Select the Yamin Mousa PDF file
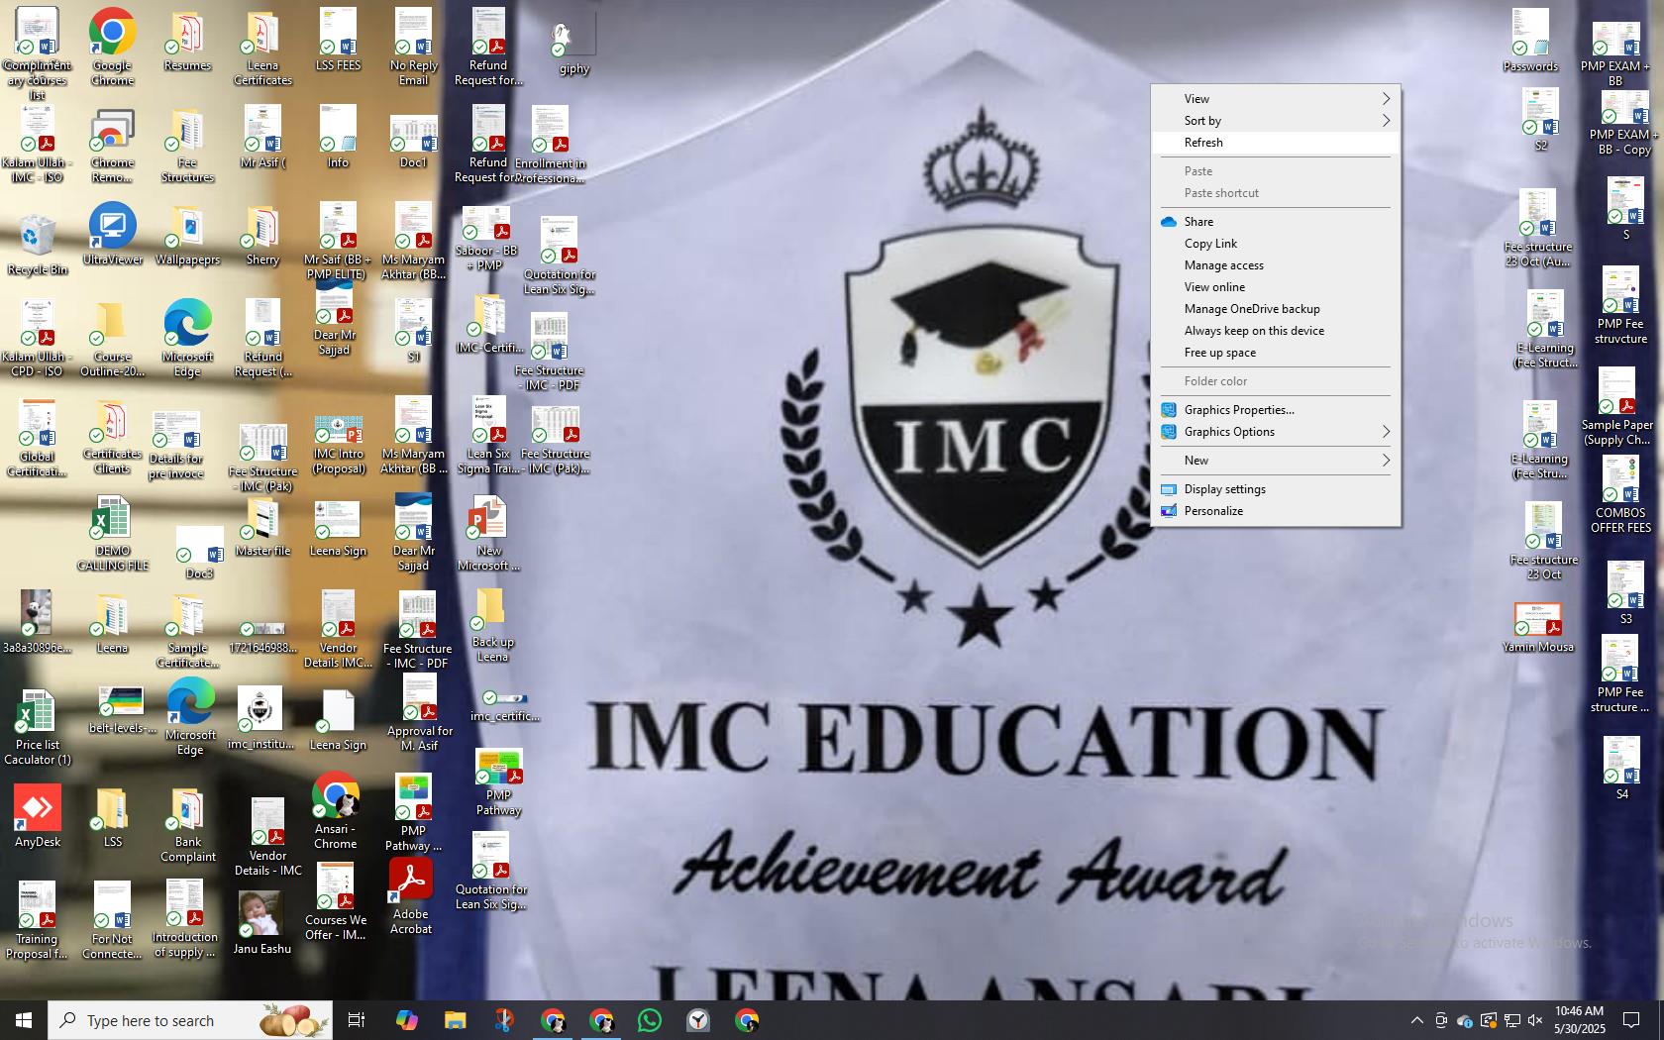1664x1040 pixels. tap(1537, 628)
